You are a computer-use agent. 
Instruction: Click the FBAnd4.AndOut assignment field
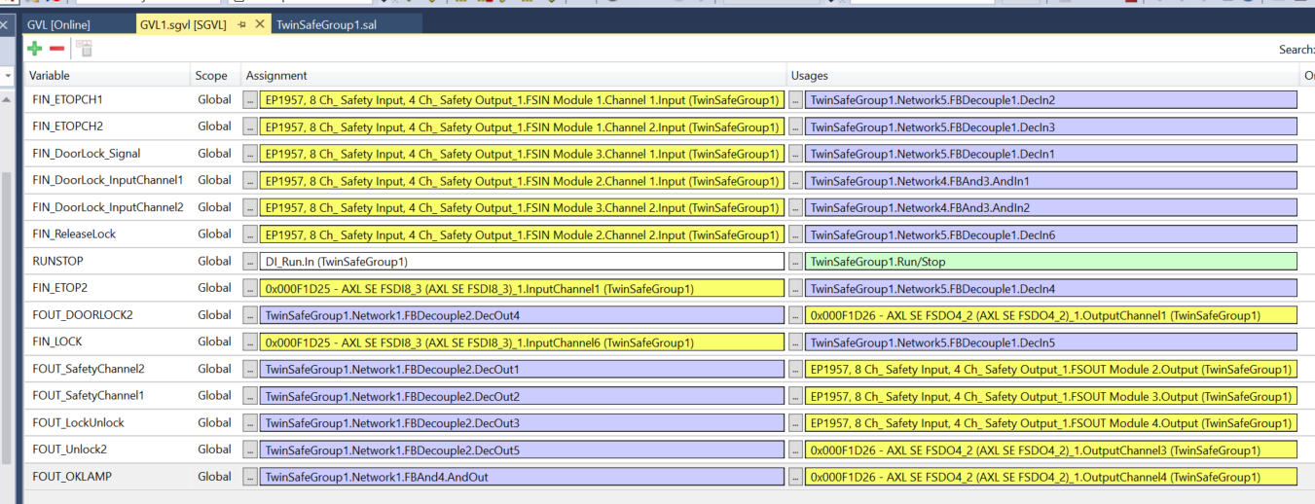click(522, 477)
